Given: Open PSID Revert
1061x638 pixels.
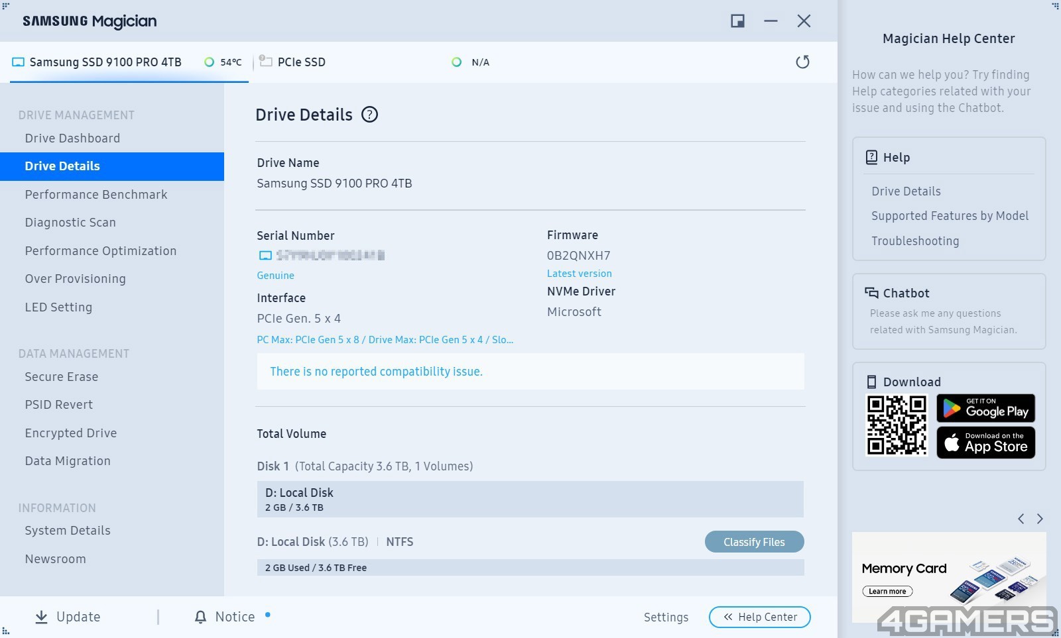Looking at the screenshot, I should (59, 405).
